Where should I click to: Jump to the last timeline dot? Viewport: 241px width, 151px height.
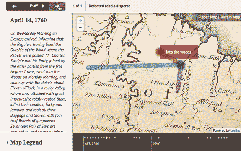(226, 138)
